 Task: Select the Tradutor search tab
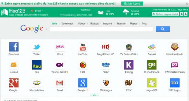(x=121, y=24)
